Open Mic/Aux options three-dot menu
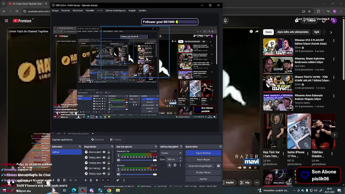This screenshot has width=345, height=194. 119,170
